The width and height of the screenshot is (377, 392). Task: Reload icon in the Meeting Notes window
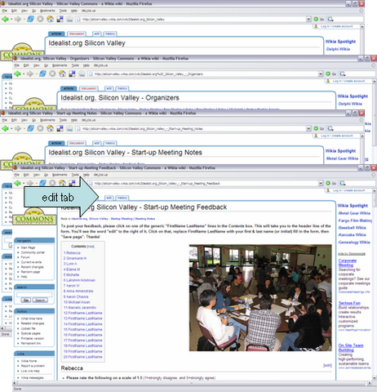point(30,128)
